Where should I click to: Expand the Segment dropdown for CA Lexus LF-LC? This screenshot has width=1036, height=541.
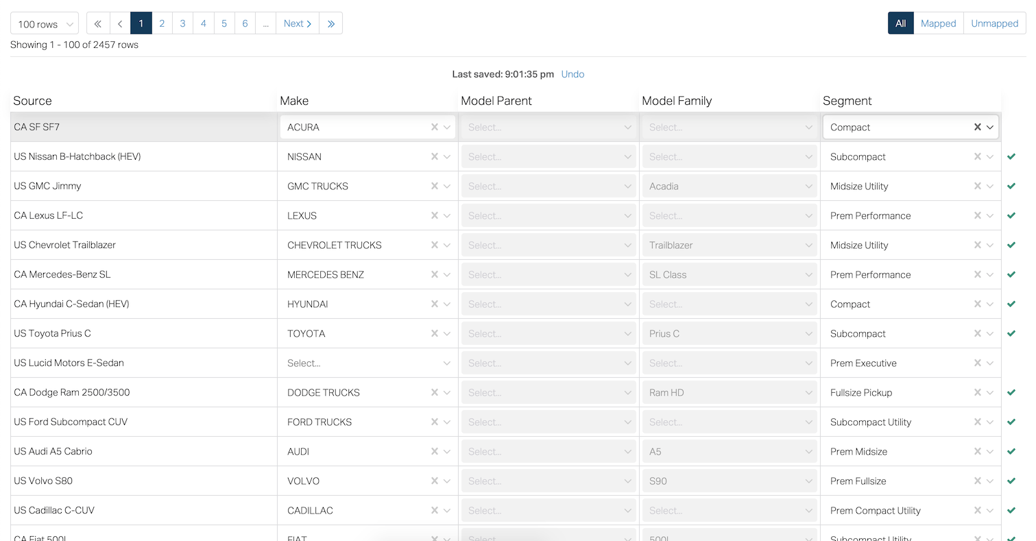(x=990, y=215)
